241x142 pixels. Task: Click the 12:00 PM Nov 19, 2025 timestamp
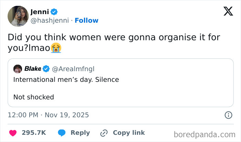(48, 115)
